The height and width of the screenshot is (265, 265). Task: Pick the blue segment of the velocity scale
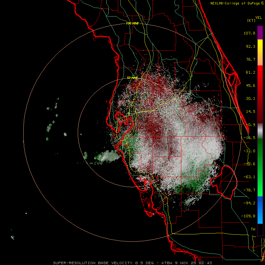point(260,210)
